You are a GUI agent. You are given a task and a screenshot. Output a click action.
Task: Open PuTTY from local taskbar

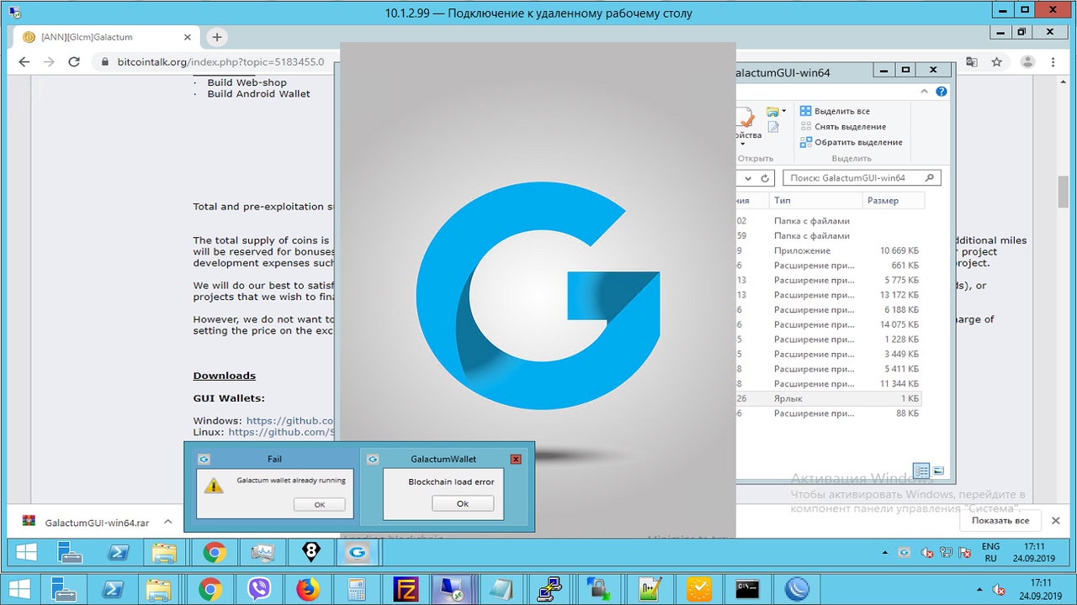pyautogui.click(x=552, y=589)
